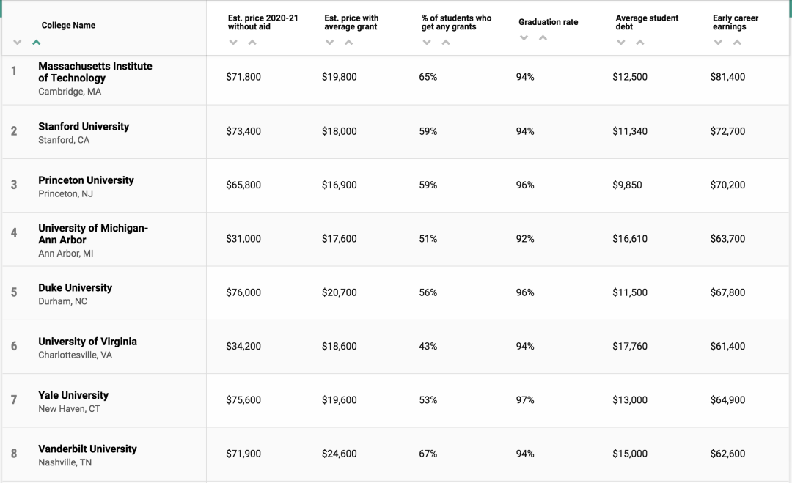
Task: Open Massachusetts Institute of Technology entry
Action: pyautogui.click(x=95, y=72)
